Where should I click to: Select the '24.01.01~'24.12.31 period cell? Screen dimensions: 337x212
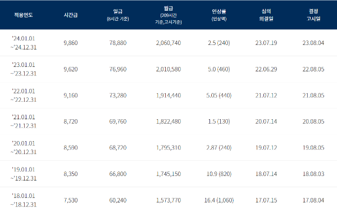(24, 43)
